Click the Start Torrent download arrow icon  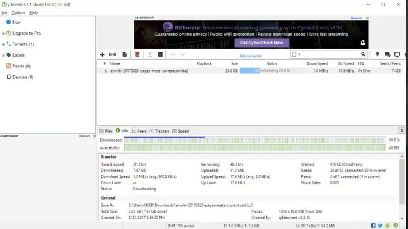150,54
